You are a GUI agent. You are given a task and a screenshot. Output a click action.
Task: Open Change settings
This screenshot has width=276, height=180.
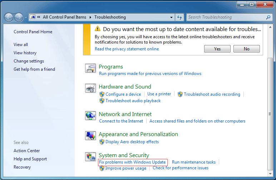[x=29, y=61]
